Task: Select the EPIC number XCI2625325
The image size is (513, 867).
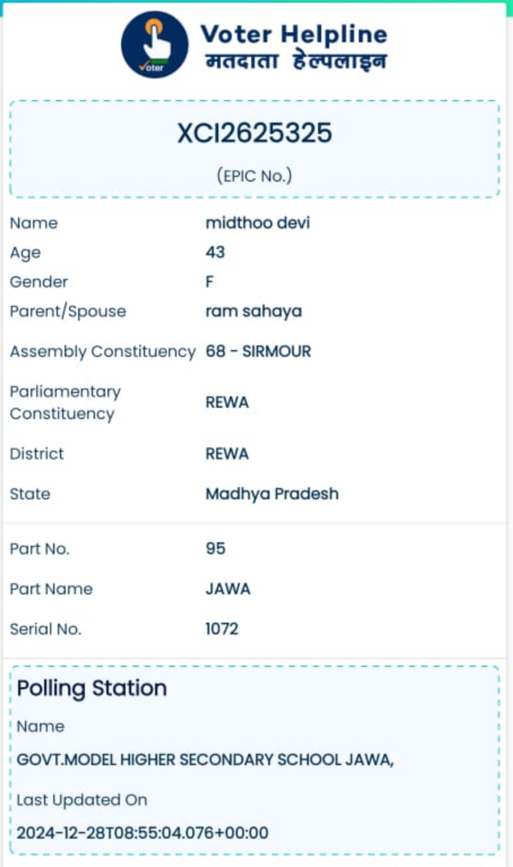Action: point(255,133)
